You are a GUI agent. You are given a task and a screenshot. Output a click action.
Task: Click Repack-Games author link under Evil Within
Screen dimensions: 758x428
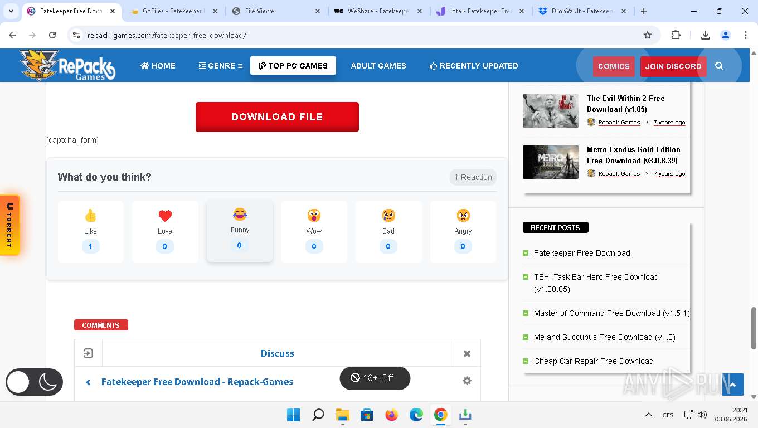[x=619, y=123]
